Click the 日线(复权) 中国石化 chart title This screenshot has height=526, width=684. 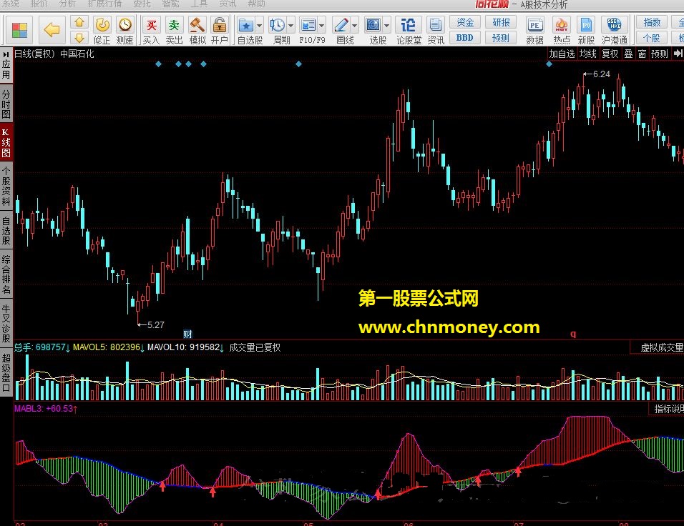(54, 54)
